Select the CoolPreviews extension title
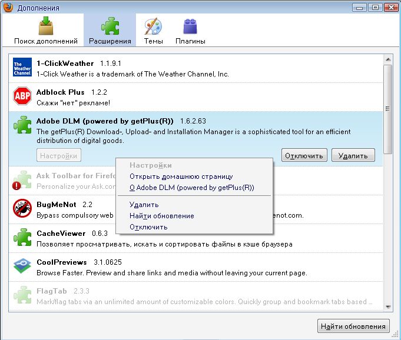This screenshot has height=340, width=401. coord(62,262)
